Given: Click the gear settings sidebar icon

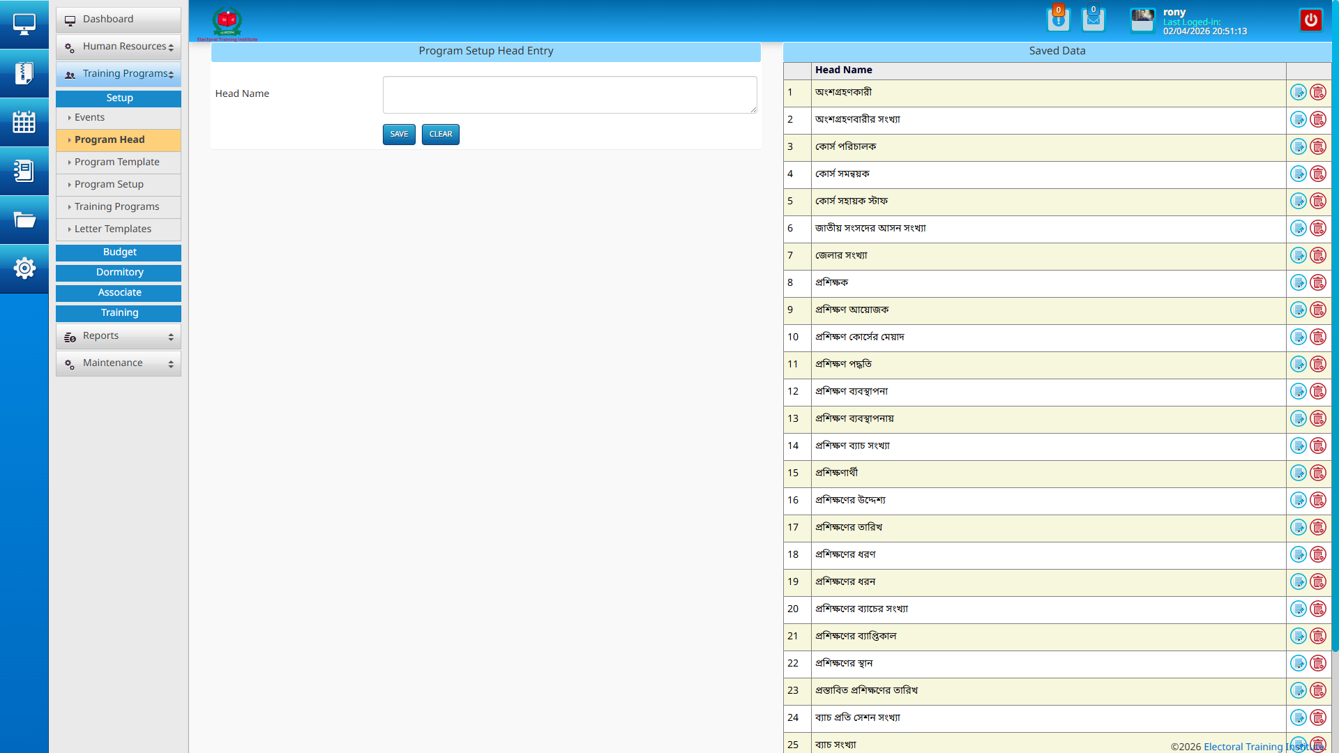Looking at the screenshot, I should [24, 268].
